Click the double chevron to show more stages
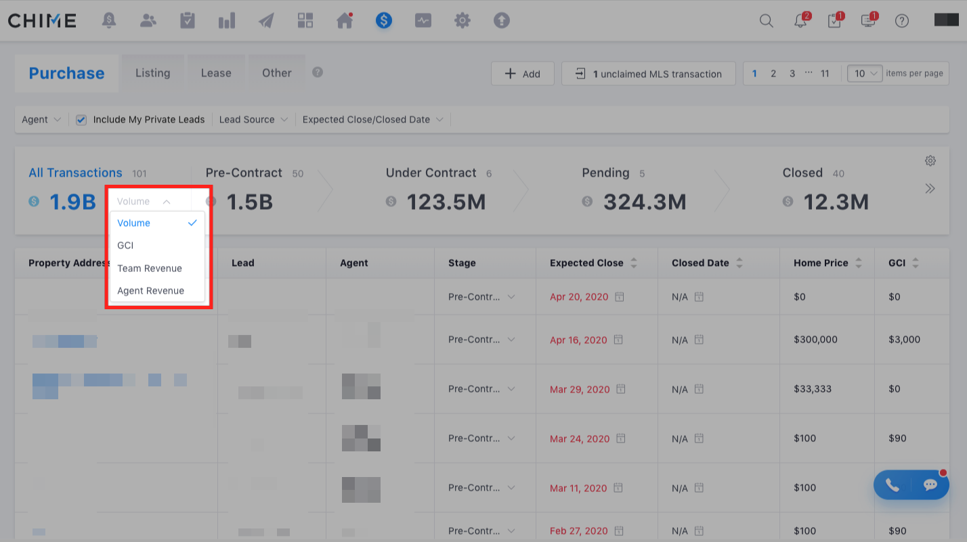Image resolution: width=967 pixels, height=542 pixels. coord(930,189)
